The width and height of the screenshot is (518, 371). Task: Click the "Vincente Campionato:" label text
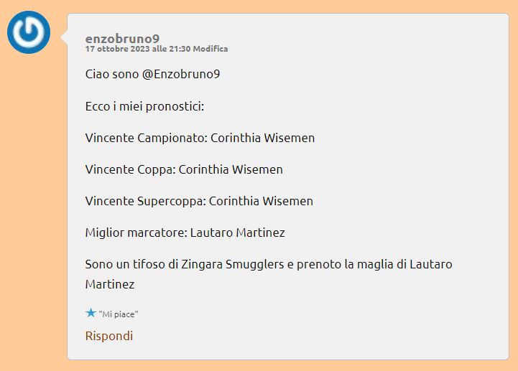(146, 138)
